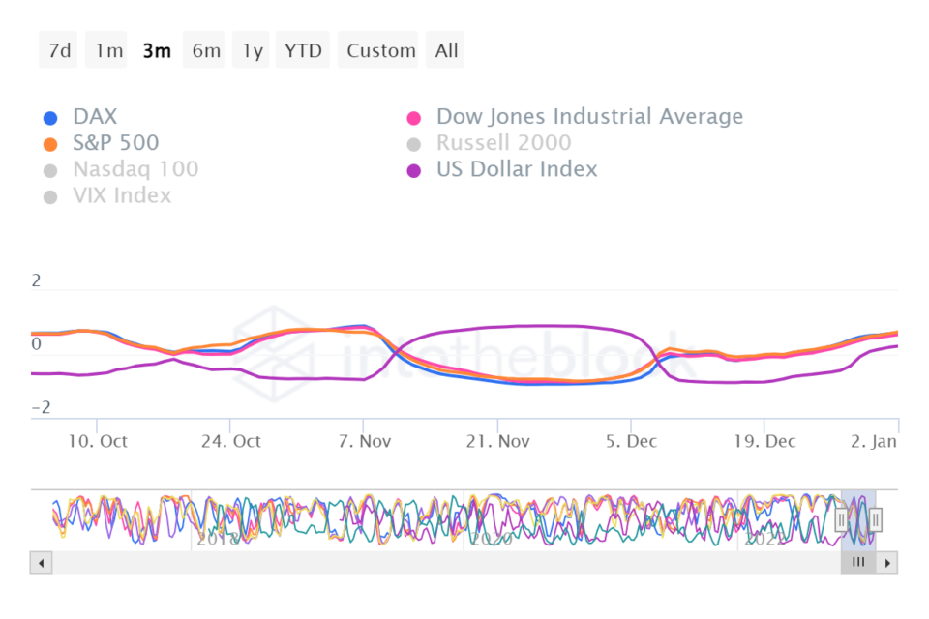Click the navigator scroll left arrow
Screen dimensions: 929x619
point(41,563)
